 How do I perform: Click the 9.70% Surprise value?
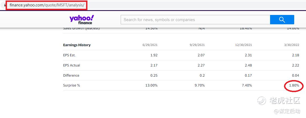[x=200, y=85]
